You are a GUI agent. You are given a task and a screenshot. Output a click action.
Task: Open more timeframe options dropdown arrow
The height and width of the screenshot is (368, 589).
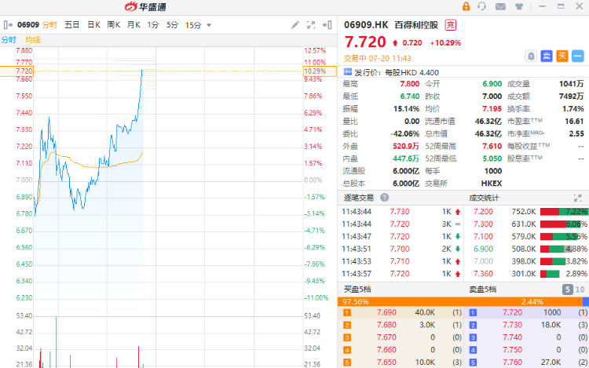point(209,26)
